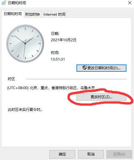Click the shield icon on 更改日期和时间 button
The image size is (134, 160).
click(x=84, y=68)
